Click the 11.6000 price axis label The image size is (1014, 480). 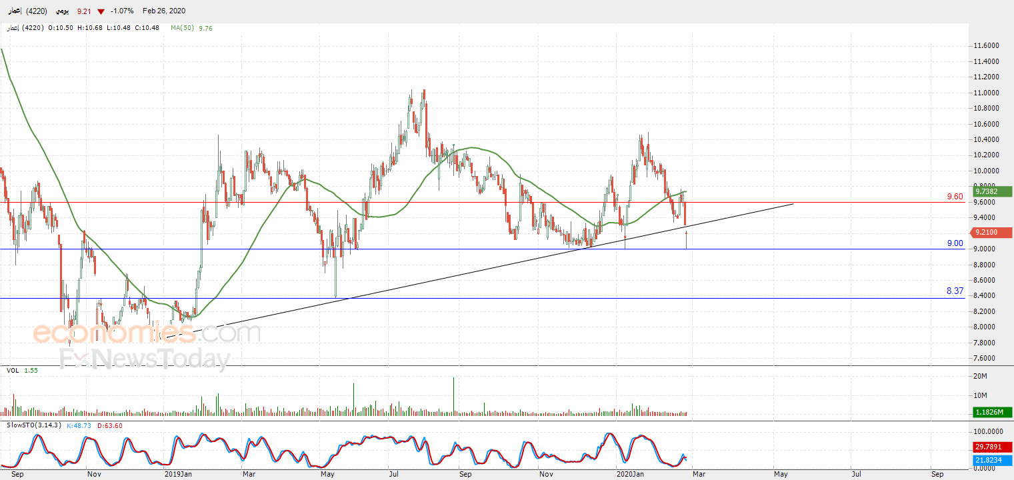[x=985, y=45]
